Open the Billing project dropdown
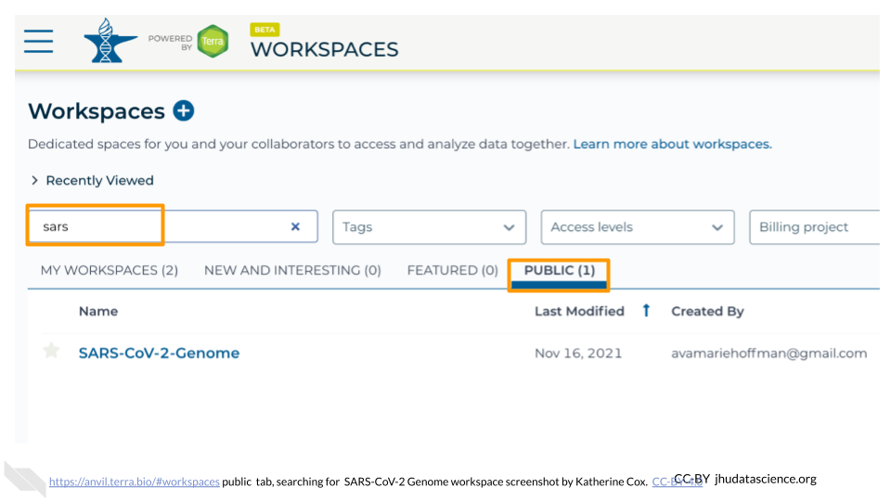The height and width of the screenshot is (501, 891). [x=814, y=227]
